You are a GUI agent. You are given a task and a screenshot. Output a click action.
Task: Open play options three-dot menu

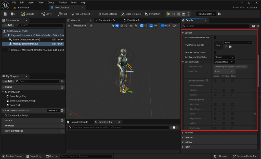click(x=189, y=14)
